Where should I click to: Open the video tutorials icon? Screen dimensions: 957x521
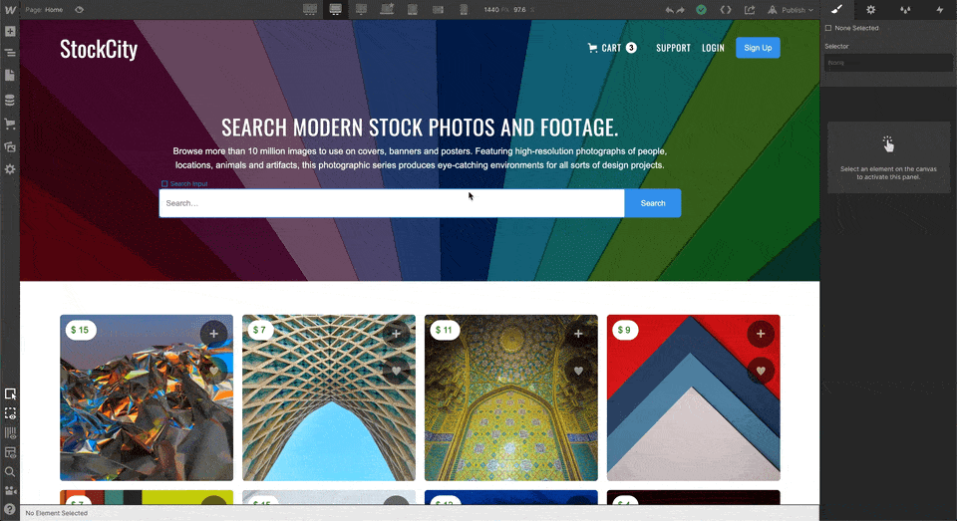[x=10, y=490]
